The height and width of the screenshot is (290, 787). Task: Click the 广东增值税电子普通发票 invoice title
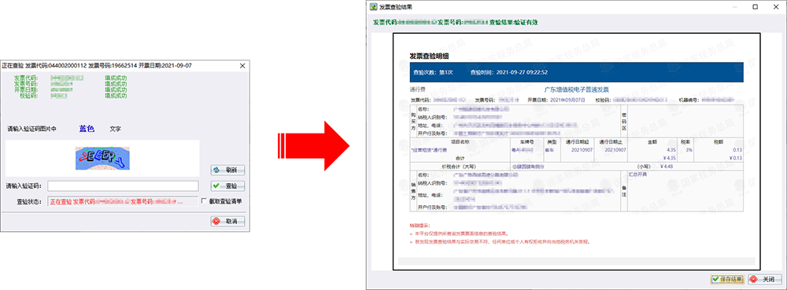click(576, 89)
